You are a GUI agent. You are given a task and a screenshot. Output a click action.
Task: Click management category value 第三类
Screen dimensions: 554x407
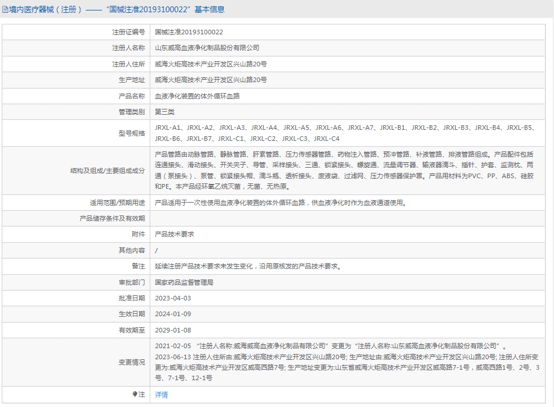click(x=164, y=112)
